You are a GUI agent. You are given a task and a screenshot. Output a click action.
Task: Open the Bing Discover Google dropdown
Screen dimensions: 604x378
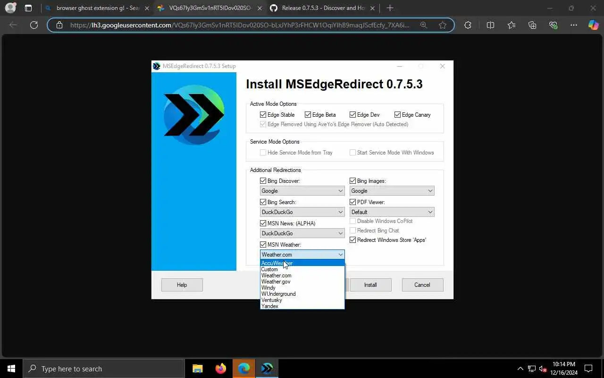(x=302, y=191)
